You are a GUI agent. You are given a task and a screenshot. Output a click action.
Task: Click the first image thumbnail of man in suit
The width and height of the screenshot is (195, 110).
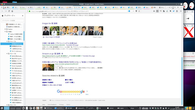coord(46,31)
